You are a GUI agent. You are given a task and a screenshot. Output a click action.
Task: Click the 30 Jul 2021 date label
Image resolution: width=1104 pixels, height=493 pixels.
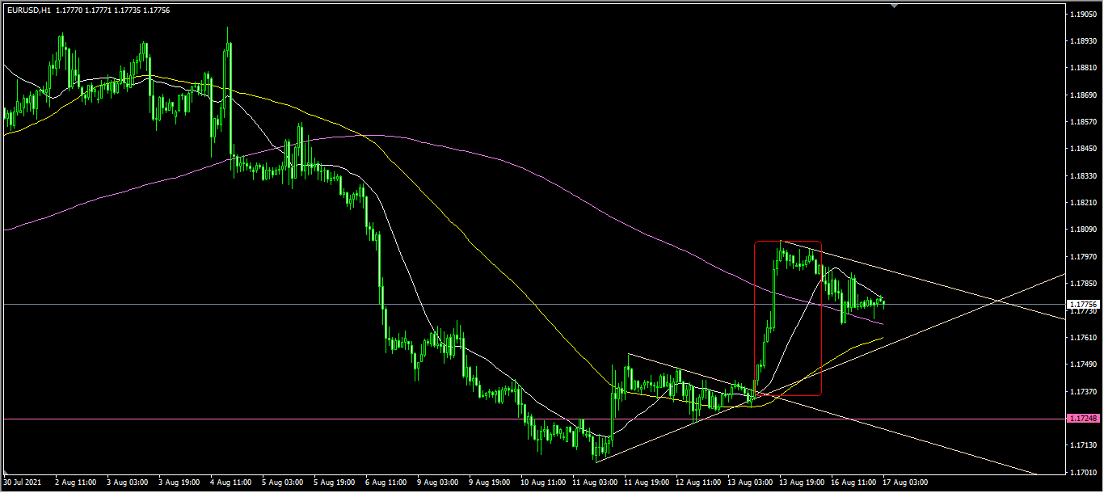click(x=23, y=482)
